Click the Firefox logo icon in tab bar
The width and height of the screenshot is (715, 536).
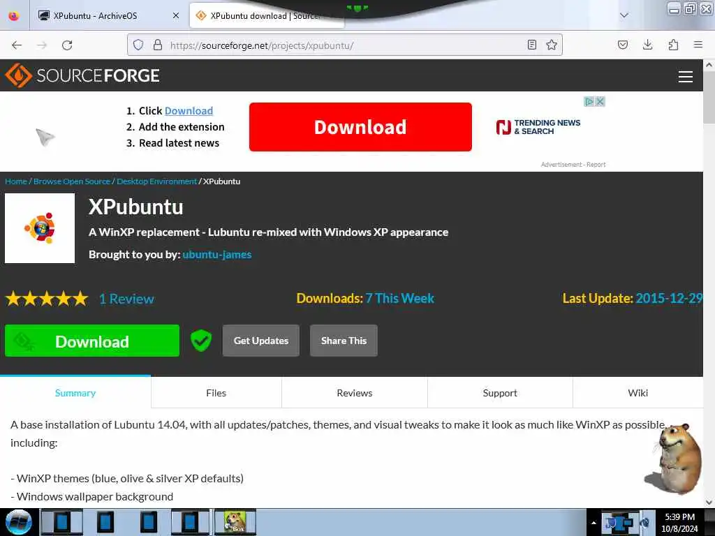pyautogui.click(x=14, y=16)
